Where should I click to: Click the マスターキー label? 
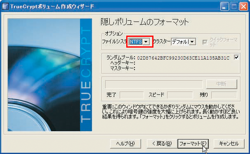coord(123,68)
